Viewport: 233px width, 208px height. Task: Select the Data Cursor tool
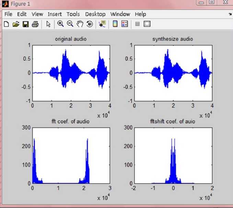click(x=102, y=24)
